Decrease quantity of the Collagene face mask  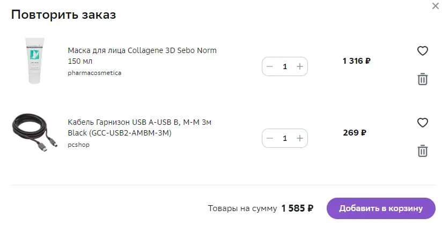(270, 66)
